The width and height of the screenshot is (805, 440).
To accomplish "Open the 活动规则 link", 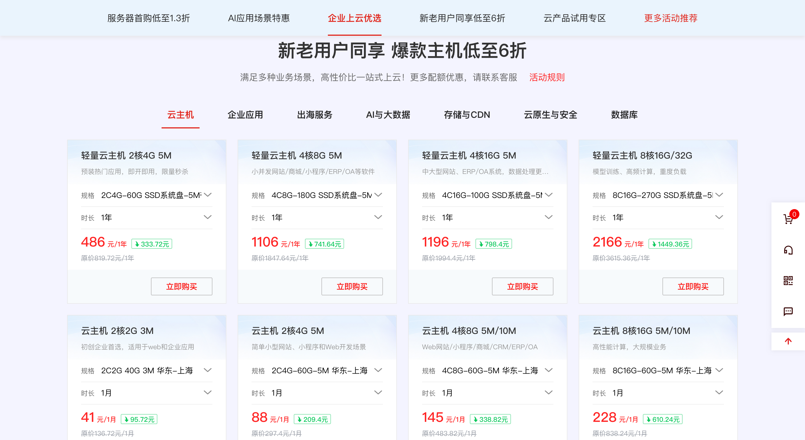I will tap(547, 77).
